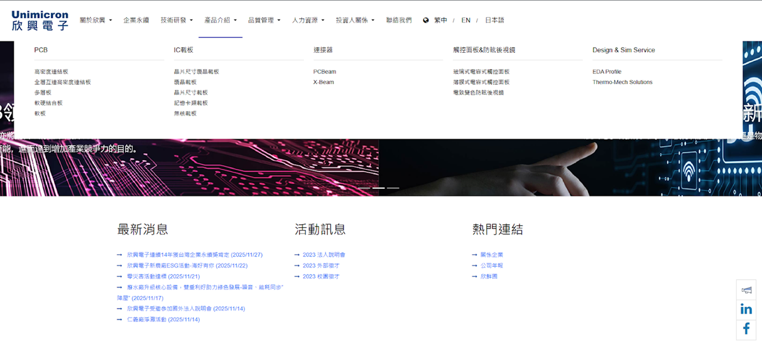Open 2023 法人說明會 event link
Image resolution: width=762 pixels, height=354 pixels.
(x=324, y=255)
